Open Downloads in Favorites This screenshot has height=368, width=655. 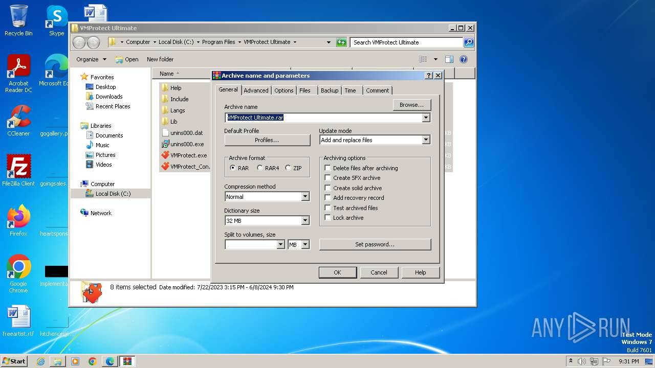click(x=108, y=97)
